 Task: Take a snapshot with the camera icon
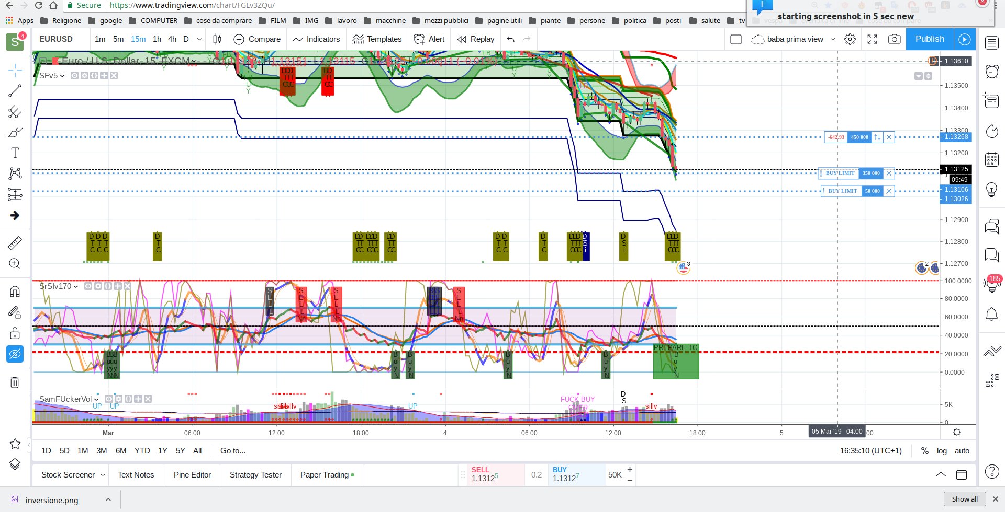[x=895, y=39]
